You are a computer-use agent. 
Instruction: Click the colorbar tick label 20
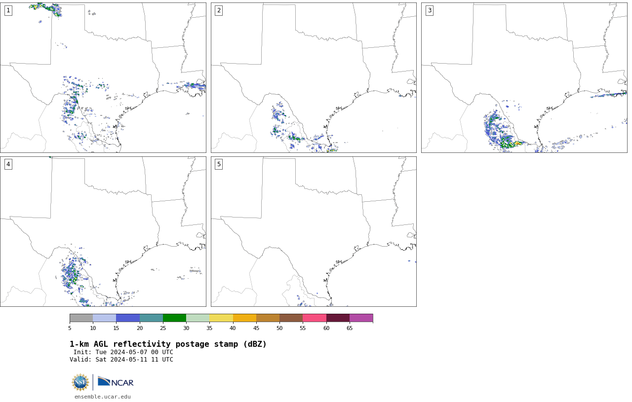click(x=140, y=328)
